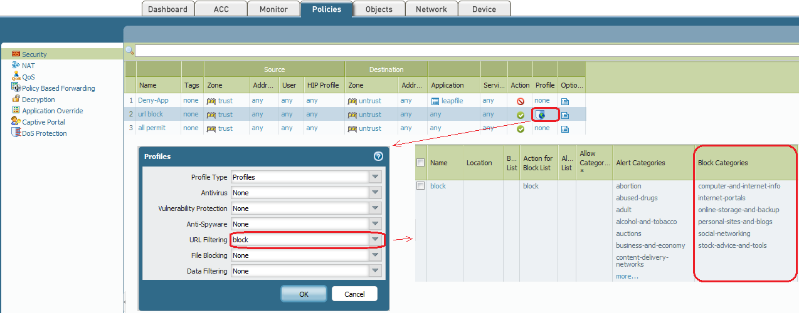Click untrust zone icon in all permit row
Screen dimensions: 799x313
(352, 128)
